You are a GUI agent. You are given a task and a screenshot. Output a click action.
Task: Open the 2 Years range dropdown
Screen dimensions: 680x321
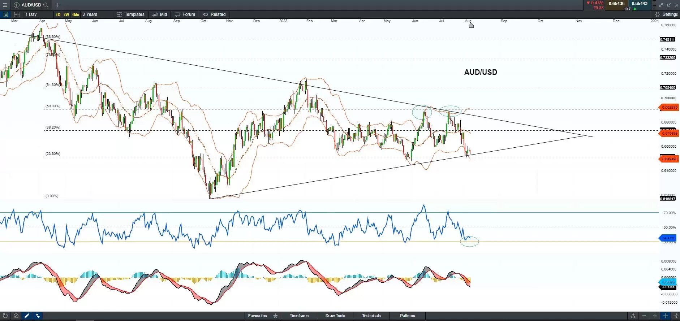point(96,14)
